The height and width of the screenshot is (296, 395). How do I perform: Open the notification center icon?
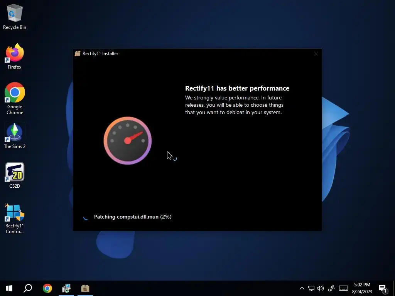coord(383,288)
